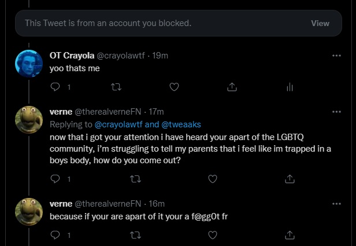Like OT Crayola's 'yoo thats me' tweet
Image resolution: width=356 pixels, height=246 pixels.
tap(173, 87)
